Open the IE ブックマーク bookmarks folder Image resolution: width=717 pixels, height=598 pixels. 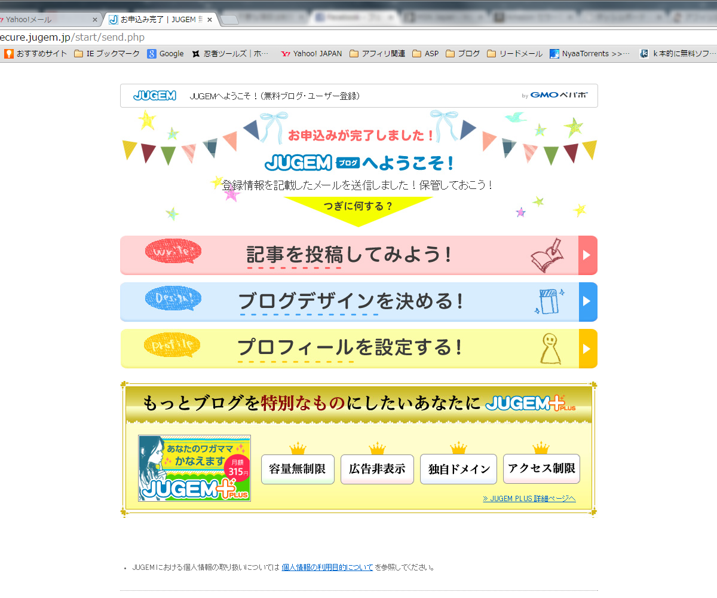point(107,54)
